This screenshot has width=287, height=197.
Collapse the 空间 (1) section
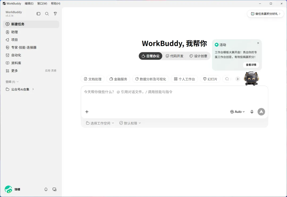(x=12, y=82)
